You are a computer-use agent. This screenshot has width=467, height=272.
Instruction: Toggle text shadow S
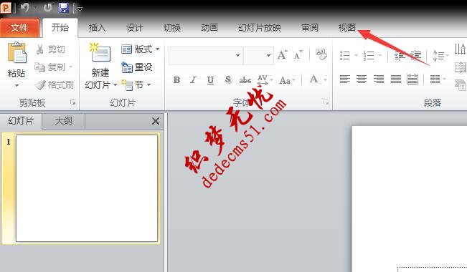point(228,80)
